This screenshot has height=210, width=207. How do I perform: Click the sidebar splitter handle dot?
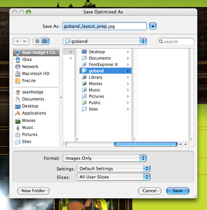[61, 98]
